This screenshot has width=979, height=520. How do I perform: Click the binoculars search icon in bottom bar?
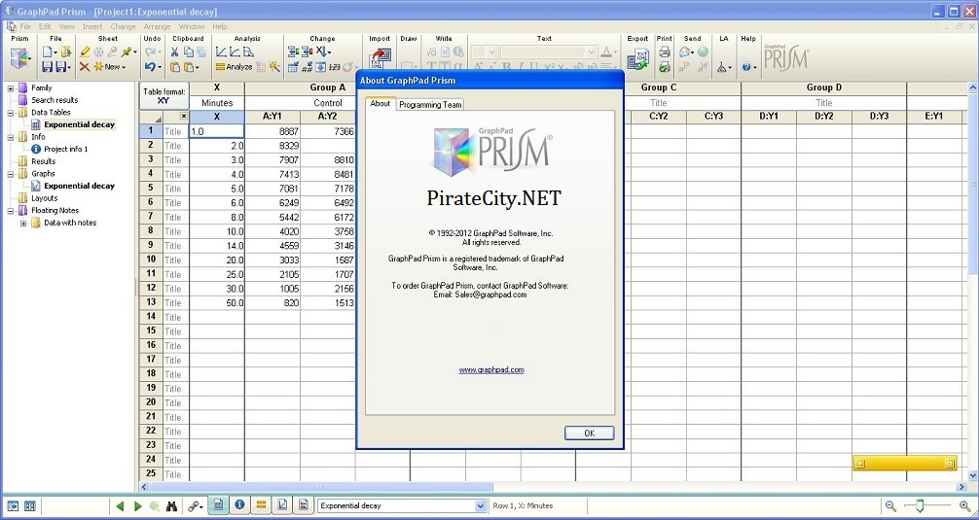[x=171, y=506]
